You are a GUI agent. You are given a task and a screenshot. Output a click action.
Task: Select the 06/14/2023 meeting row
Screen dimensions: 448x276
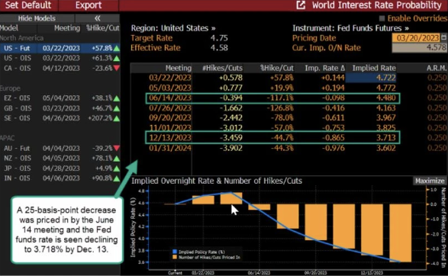tap(288, 98)
